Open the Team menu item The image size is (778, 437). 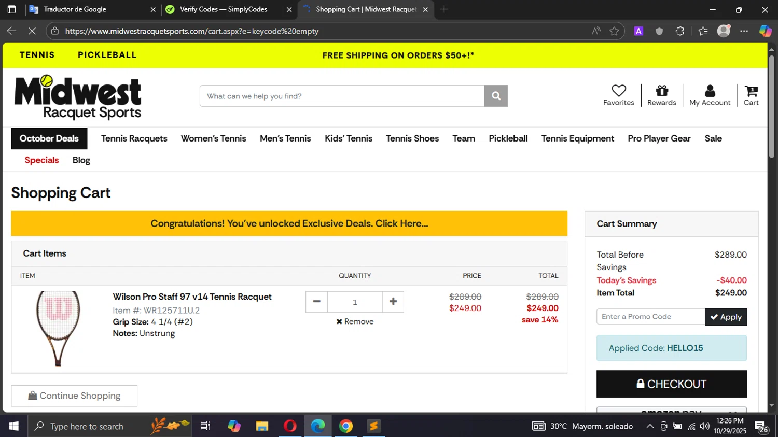point(464,138)
